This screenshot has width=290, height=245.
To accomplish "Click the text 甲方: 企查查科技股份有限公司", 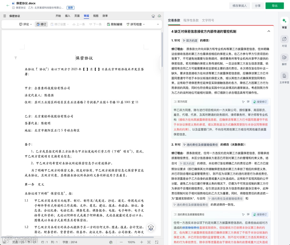I will (47, 88).
